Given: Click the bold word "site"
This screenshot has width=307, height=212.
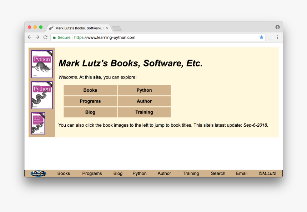Looking at the screenshot, I should [97, 77].
